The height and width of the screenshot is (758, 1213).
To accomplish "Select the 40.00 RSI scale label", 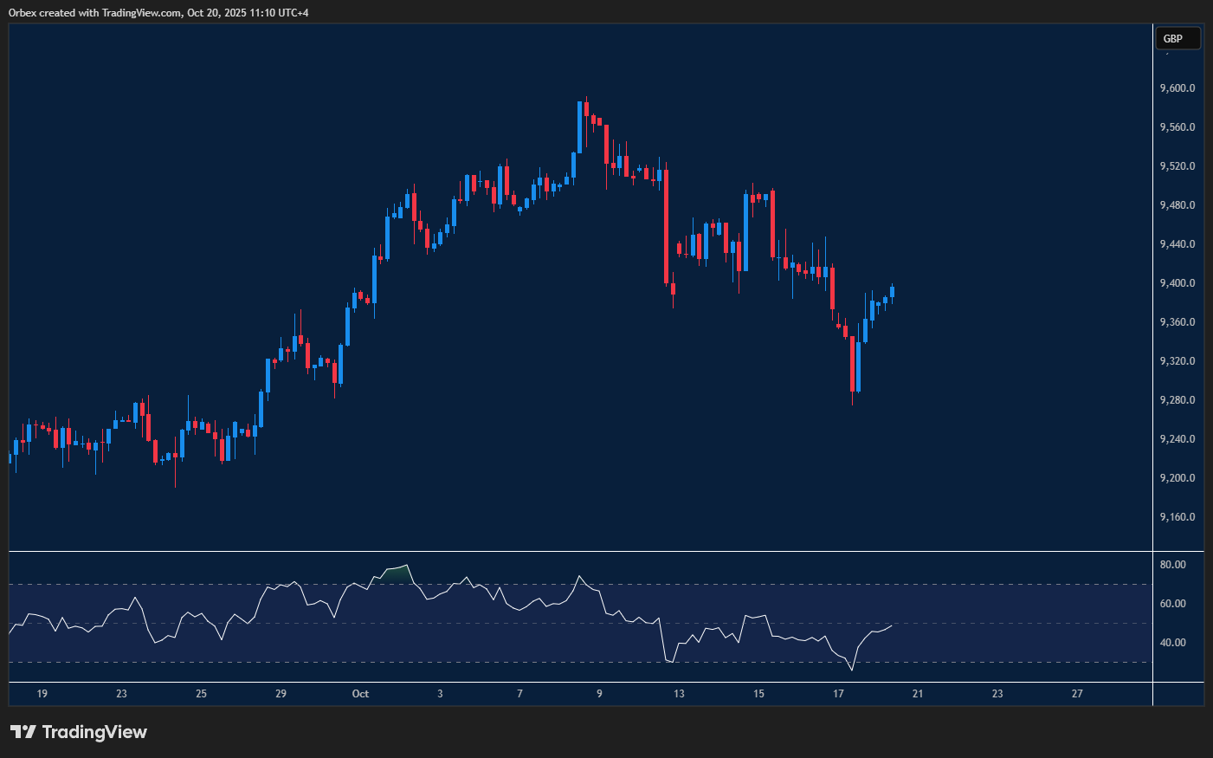I will [x=1172, y=643].
